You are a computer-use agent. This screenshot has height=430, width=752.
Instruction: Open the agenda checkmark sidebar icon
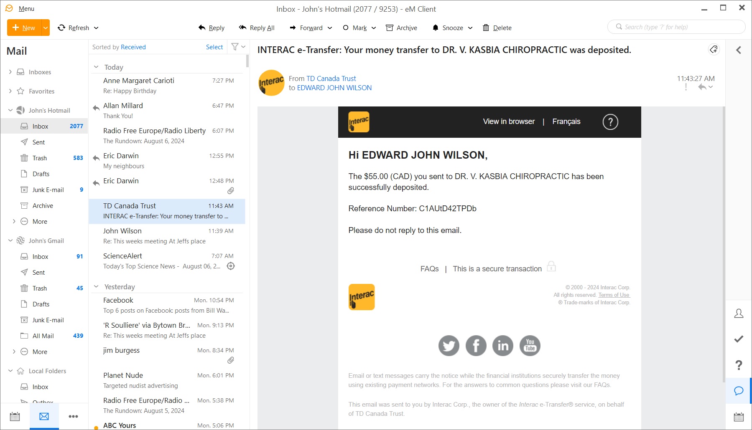coord(739,339)
